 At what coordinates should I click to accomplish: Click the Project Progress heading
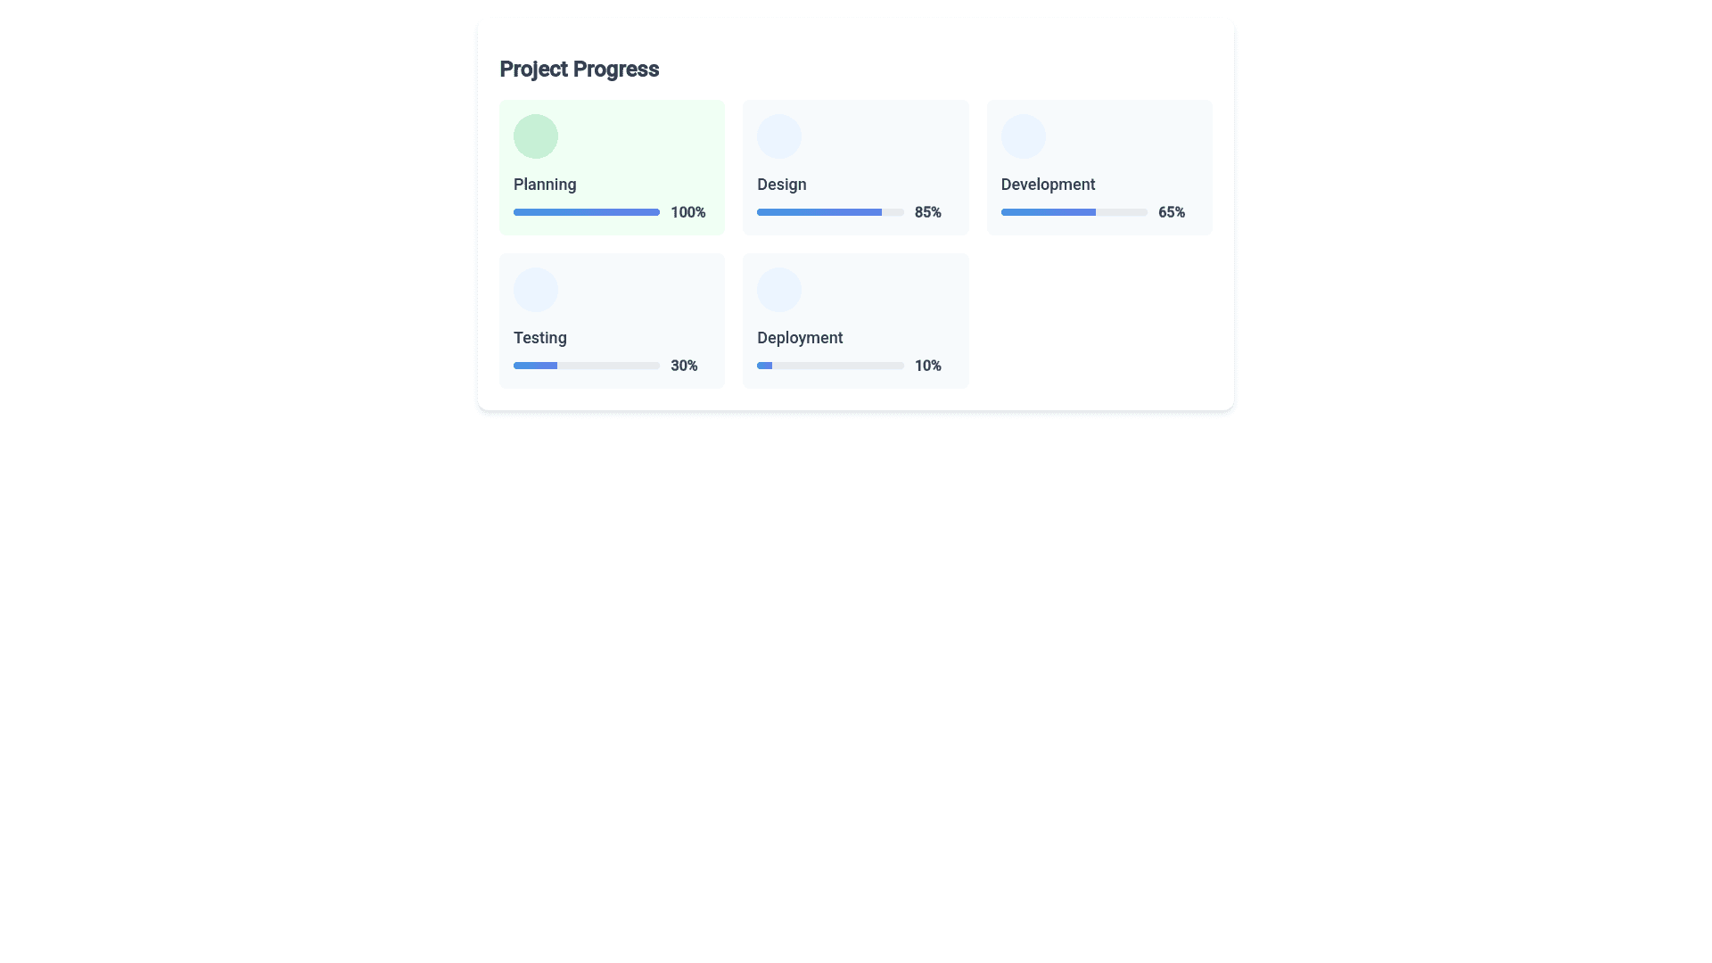[x=579, y=69]
